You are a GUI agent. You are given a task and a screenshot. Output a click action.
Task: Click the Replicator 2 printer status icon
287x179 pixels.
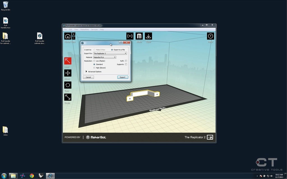click(210, 137)
